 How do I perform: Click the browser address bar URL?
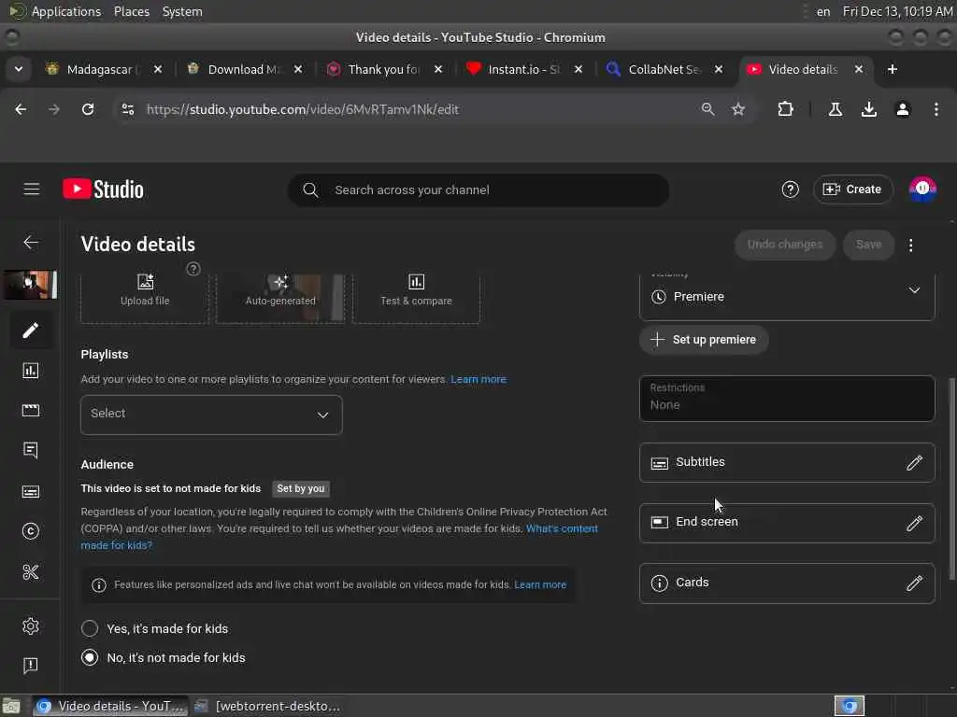tap(302, 110)
